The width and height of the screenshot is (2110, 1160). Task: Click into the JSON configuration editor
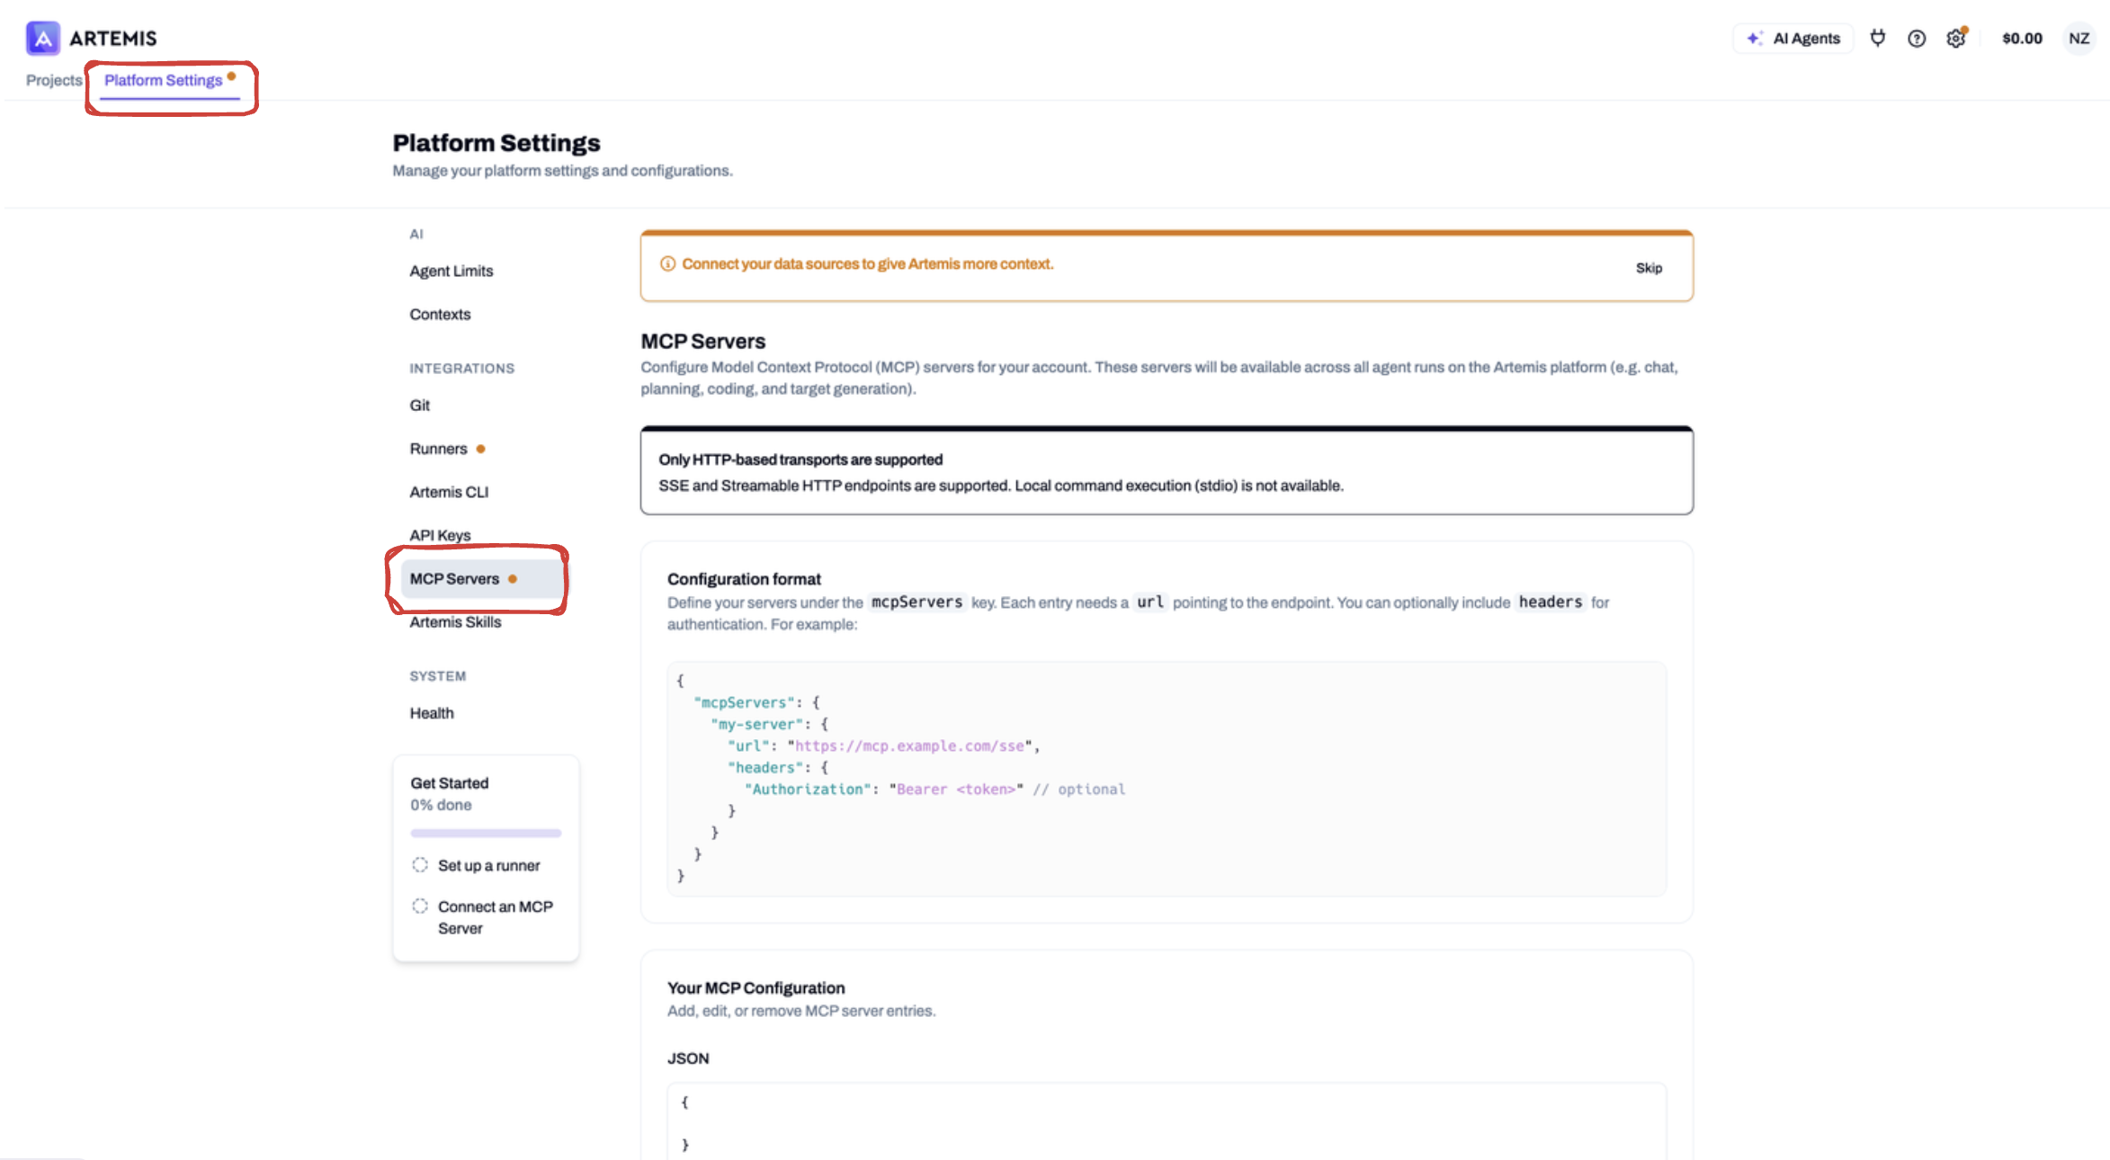(x=1167, y=1122)
